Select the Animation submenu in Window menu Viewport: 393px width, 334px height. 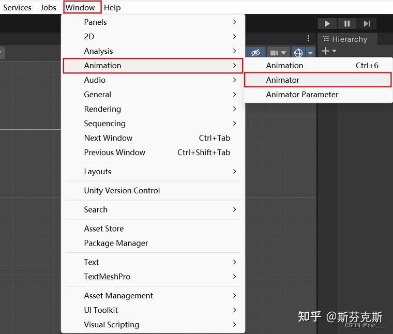pos(153,66)
